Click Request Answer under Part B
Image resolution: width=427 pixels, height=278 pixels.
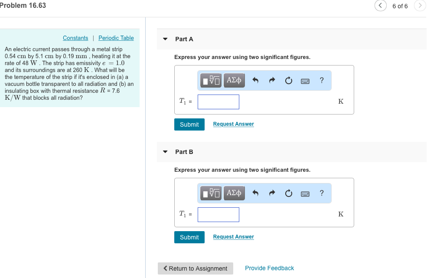point(233,237)
